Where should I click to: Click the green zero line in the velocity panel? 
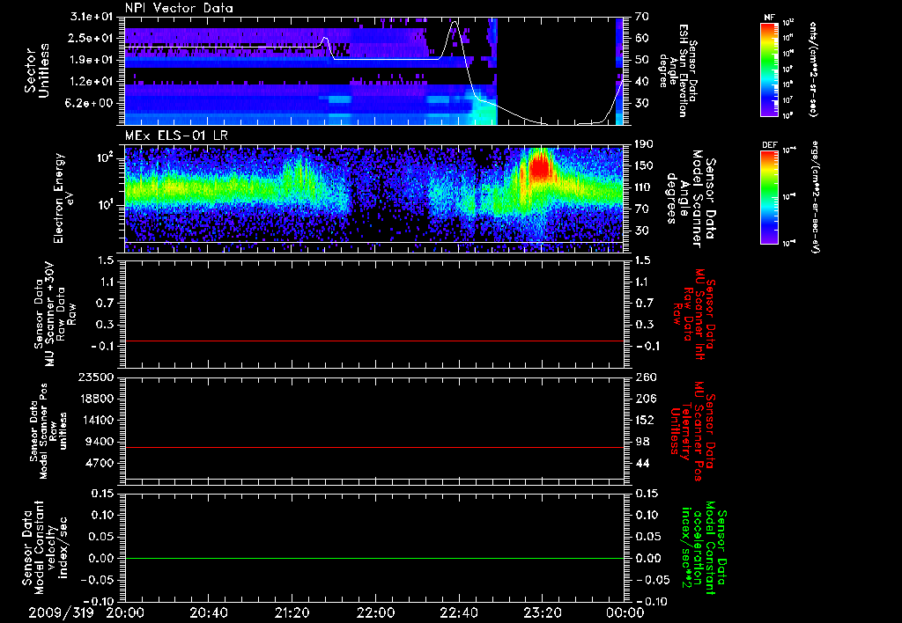click(x=374, y=558)
